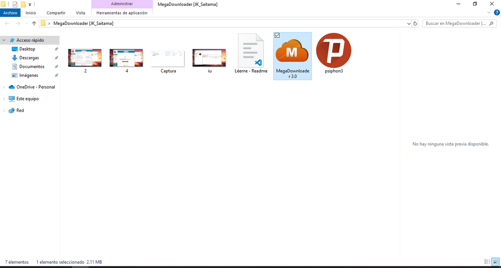Expand the Red tree node
Viewport: 501px width, 268px height.
(4, 110)
